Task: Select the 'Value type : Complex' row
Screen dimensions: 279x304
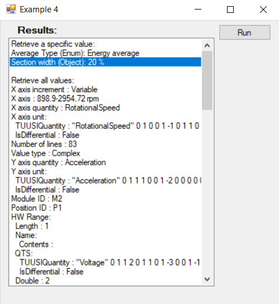Action: pos(106,153)
